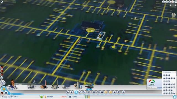
Task: Open the City Specialization menu
Action: click(124, 92)
